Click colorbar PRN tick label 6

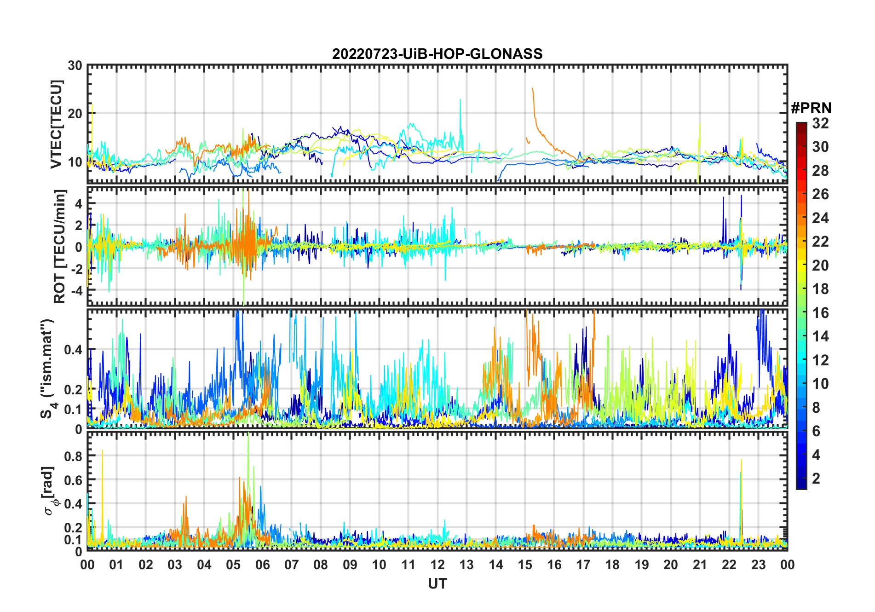pos(817,431)
